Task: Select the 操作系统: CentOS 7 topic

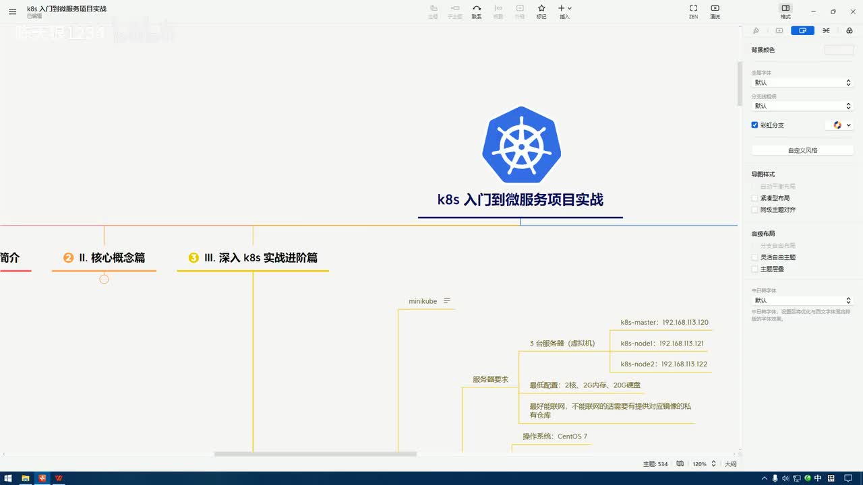Action: coord(555,437)
